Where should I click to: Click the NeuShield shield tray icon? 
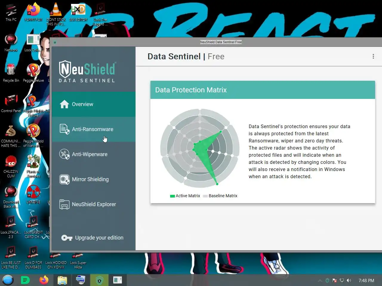(327, 280)
